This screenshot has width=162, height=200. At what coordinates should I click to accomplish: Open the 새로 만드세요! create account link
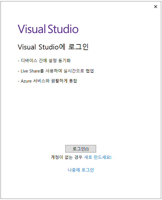coord(98,157)
